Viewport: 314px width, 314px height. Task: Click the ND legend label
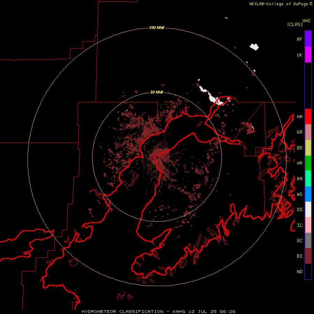point(299,272)
